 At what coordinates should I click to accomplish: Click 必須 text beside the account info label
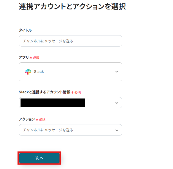pyautogui.click(x=78, y=92)
